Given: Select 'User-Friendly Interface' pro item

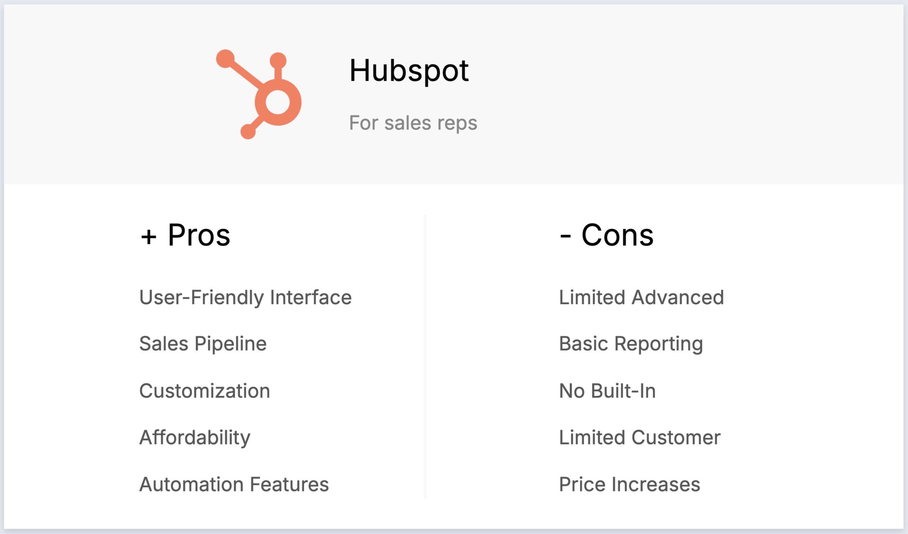Looking at the screenshot, I should (246, 298).
